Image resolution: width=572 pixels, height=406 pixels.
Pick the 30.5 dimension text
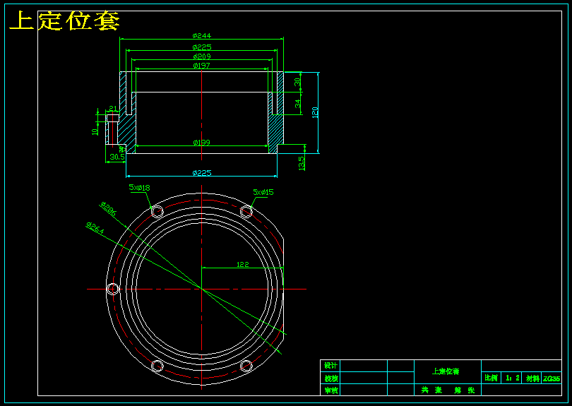click(117, 157)
